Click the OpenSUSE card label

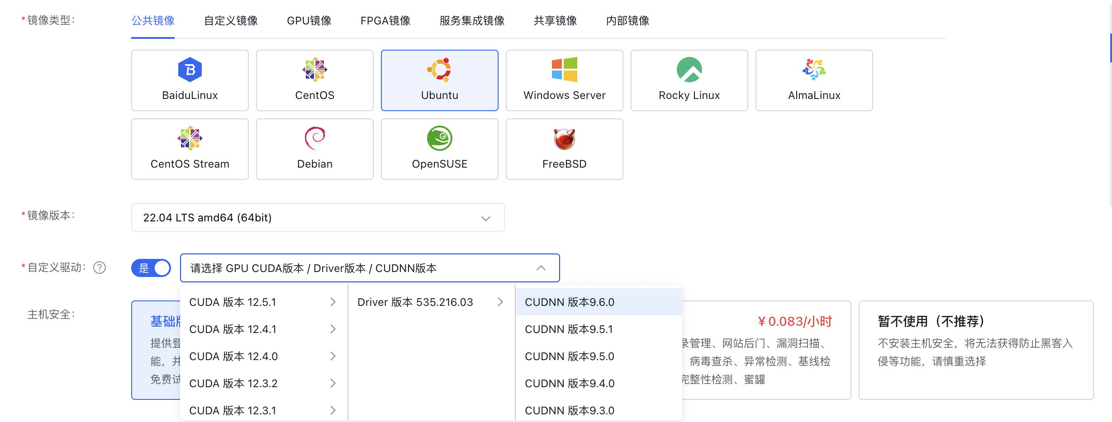click(439, 164)
